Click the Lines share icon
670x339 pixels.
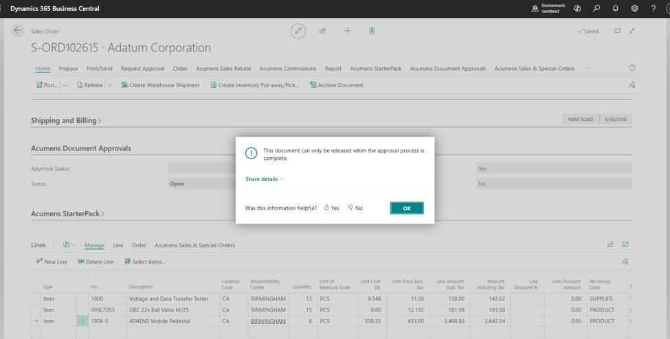coord(610,244)
